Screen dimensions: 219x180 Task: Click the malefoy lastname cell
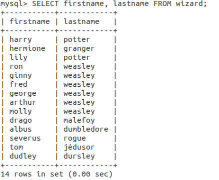pyautogui.click(x=79, y=120)
